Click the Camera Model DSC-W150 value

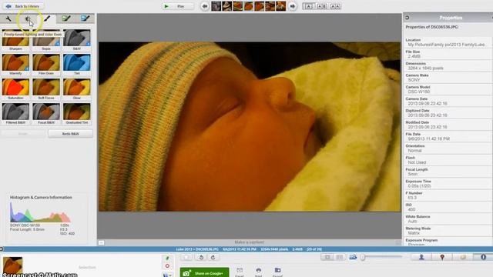tap(419, 92)
